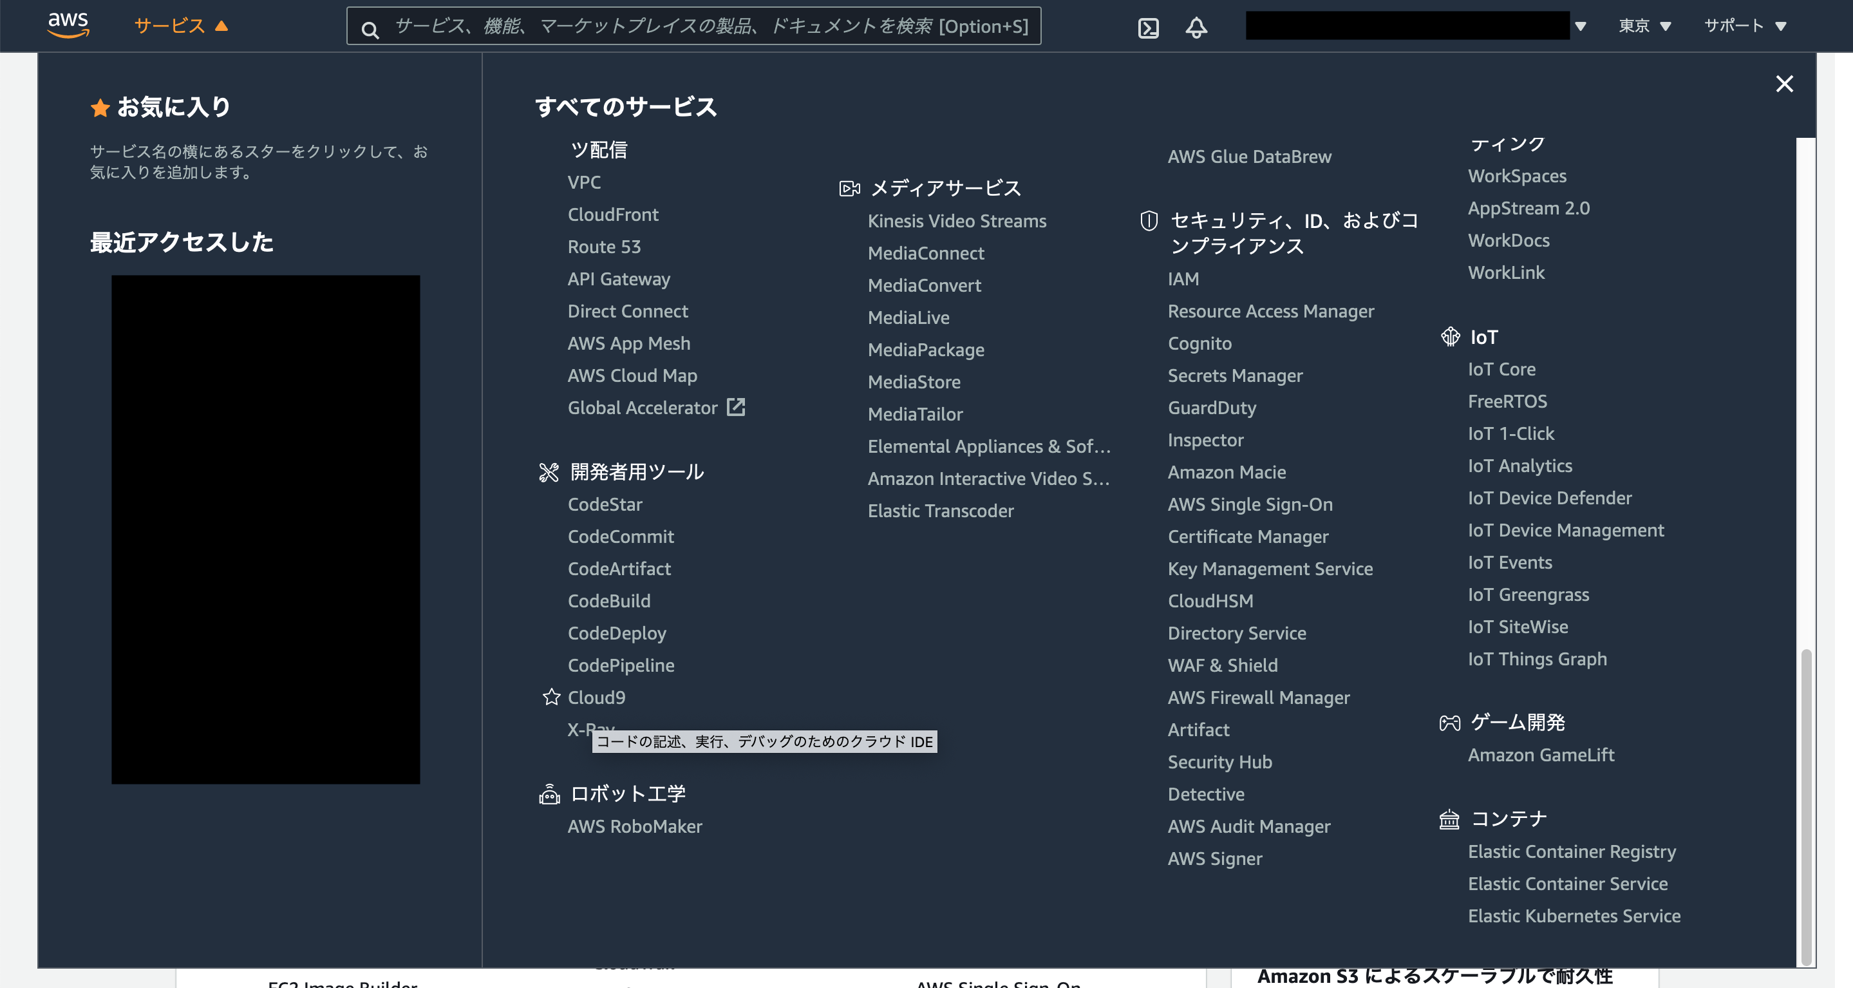1853x988 pixels.
Task: Open AWS App Mesh
Action: tap(628, 343)
